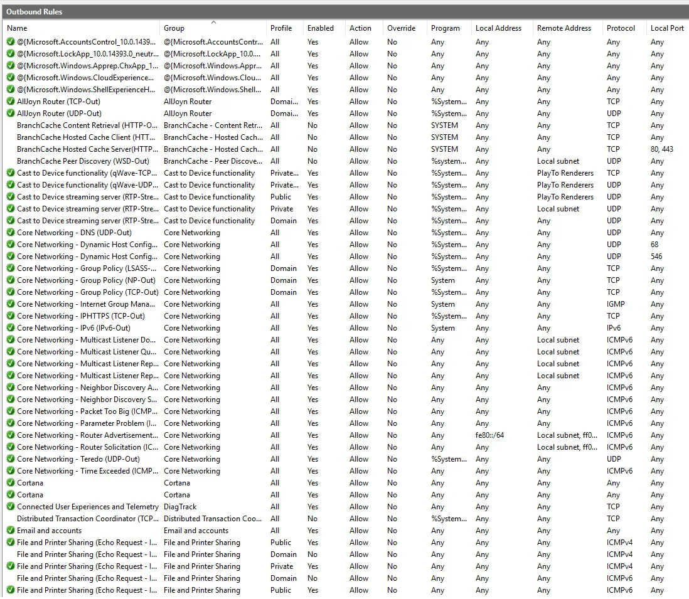The image size is (689, 599).
Task: Click the Remote Address column header
Action: pos(567,28)
